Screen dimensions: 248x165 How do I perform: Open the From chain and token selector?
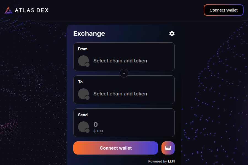(x=120, y=61)
